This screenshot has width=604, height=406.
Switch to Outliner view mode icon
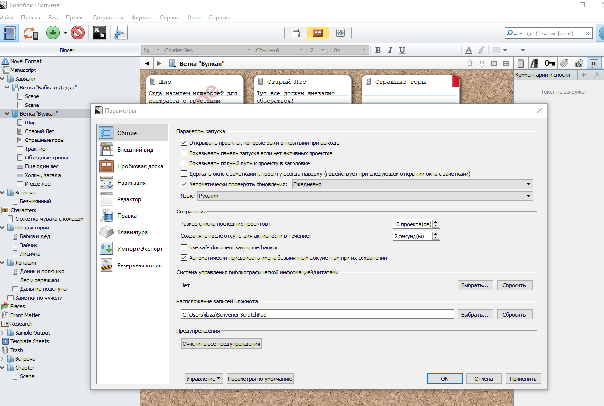tap(340, 33)
